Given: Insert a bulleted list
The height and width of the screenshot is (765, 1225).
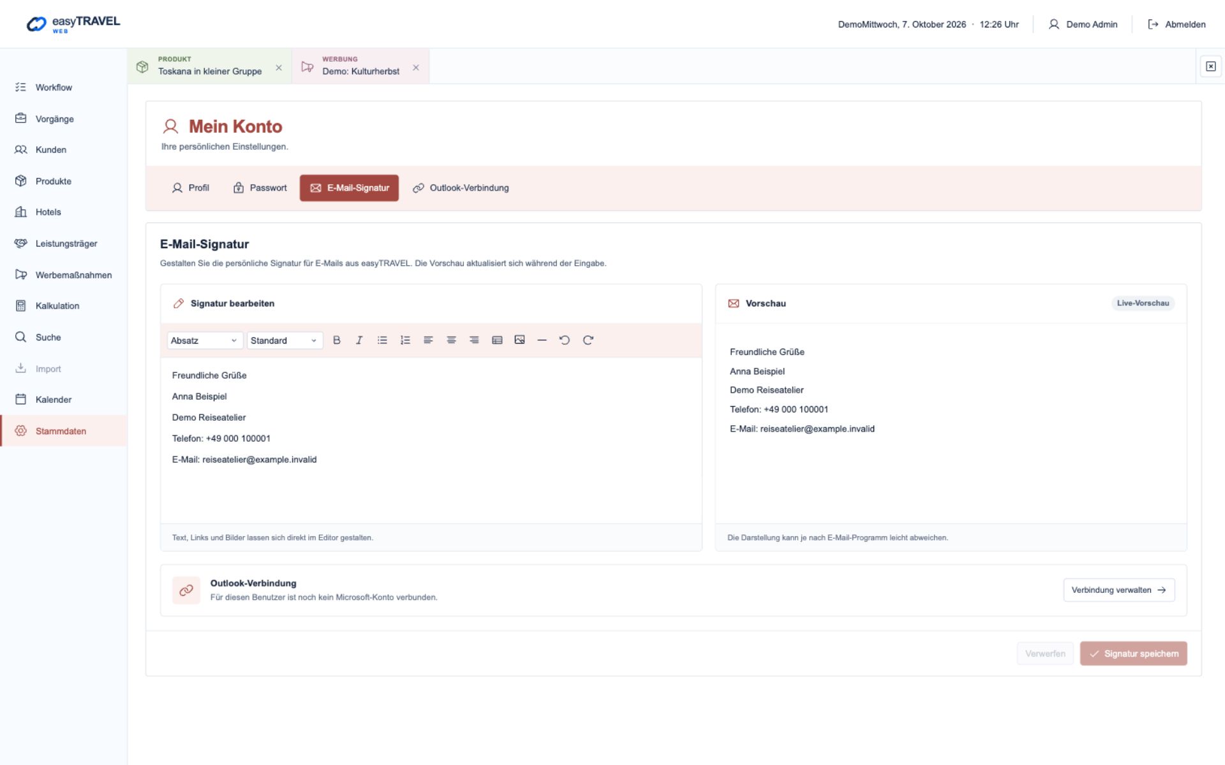Looking at the screenshot, I should (382, 340).
